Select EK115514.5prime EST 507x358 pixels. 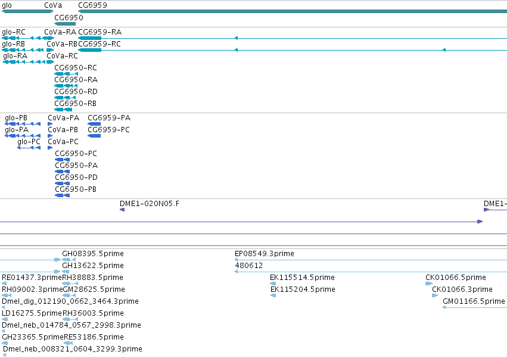click(x=273, y=284)
